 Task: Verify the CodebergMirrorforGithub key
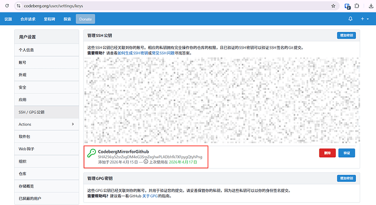click(x=347, y=153)
